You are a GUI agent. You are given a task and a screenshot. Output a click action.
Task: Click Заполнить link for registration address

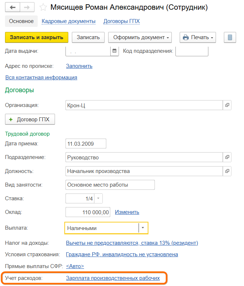[79, 66]
